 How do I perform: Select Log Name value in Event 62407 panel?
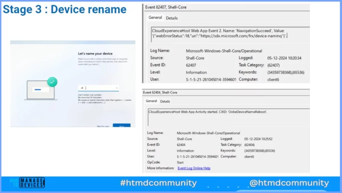[x=224, y=51]
